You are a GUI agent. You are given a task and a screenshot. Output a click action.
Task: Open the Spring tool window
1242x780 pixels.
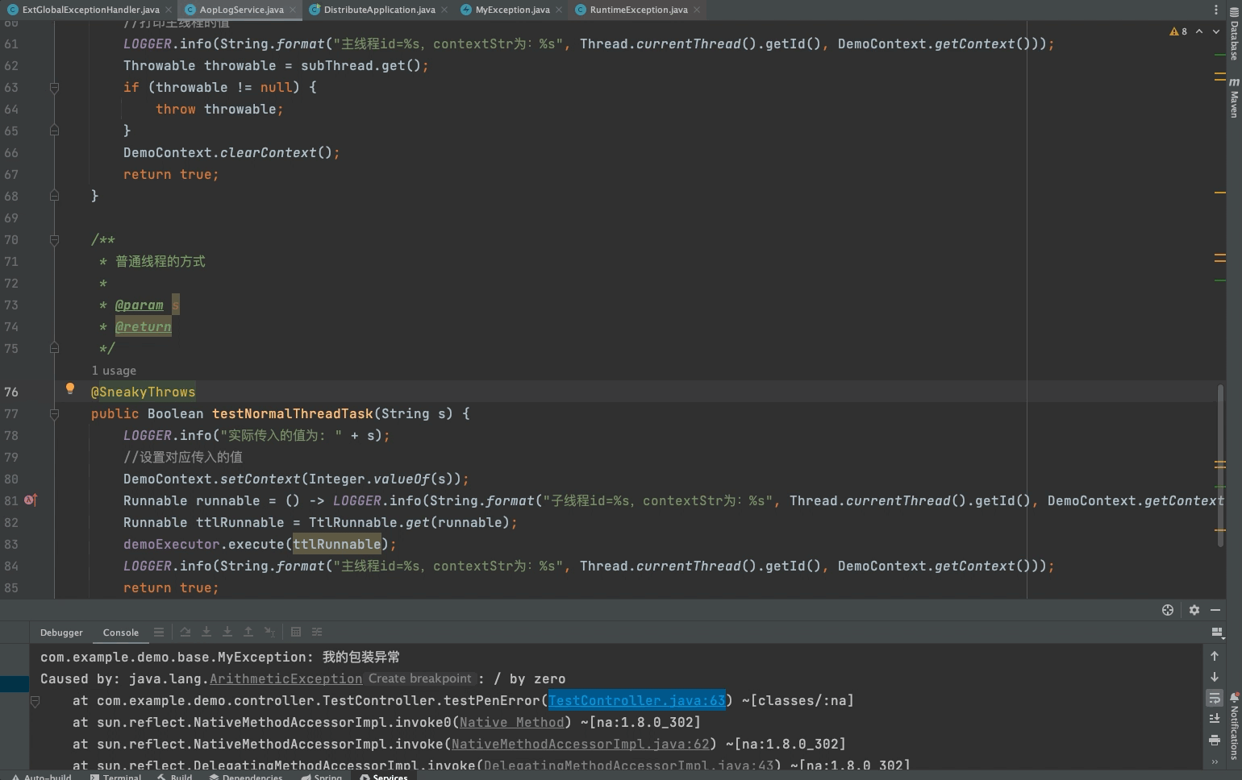(321, 777)
